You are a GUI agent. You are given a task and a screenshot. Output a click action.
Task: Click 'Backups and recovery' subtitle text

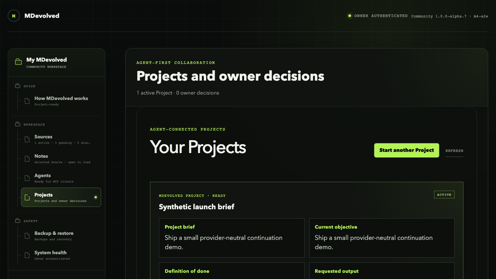(53, 239)
